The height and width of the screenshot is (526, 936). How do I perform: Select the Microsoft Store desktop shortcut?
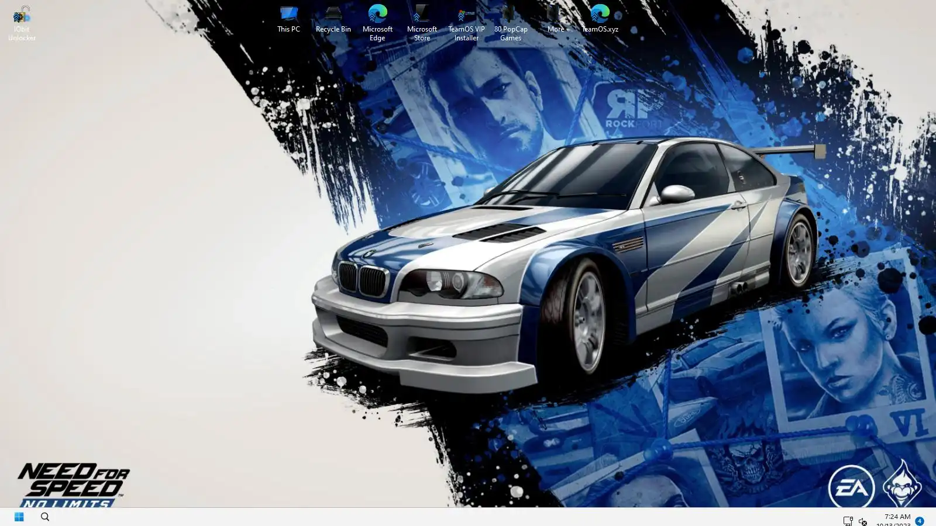422,23
